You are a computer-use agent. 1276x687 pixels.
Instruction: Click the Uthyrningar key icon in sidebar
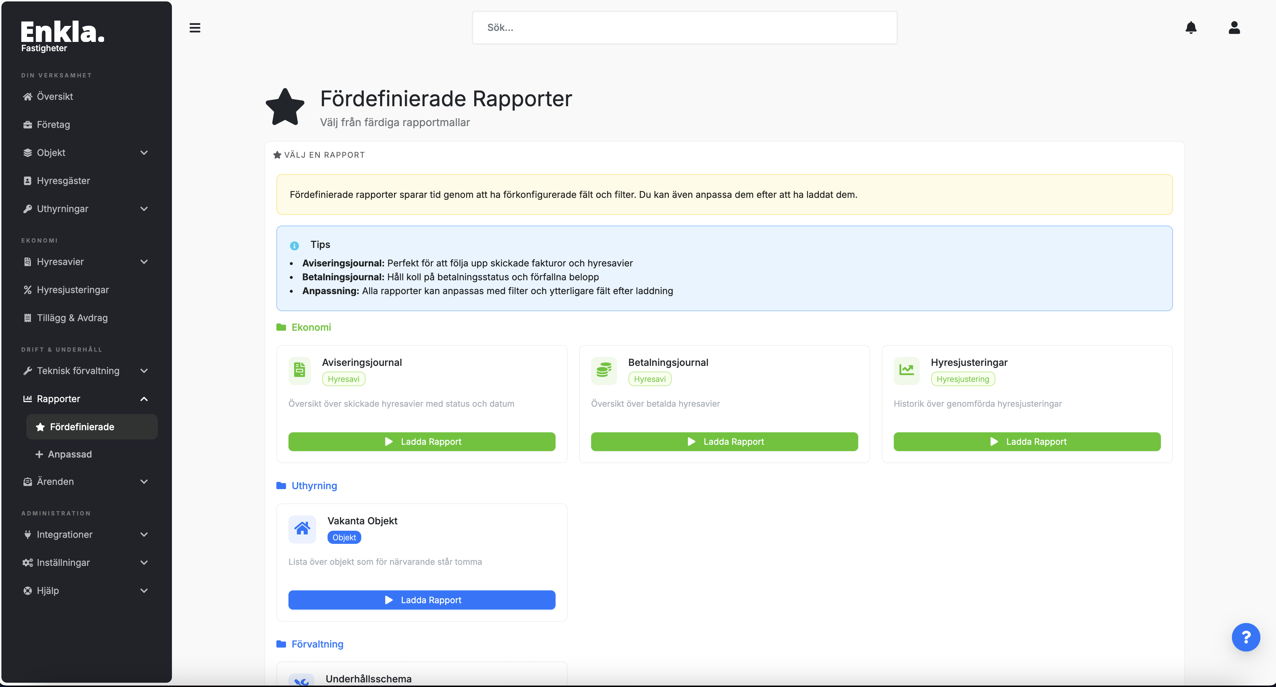point(28,209)
